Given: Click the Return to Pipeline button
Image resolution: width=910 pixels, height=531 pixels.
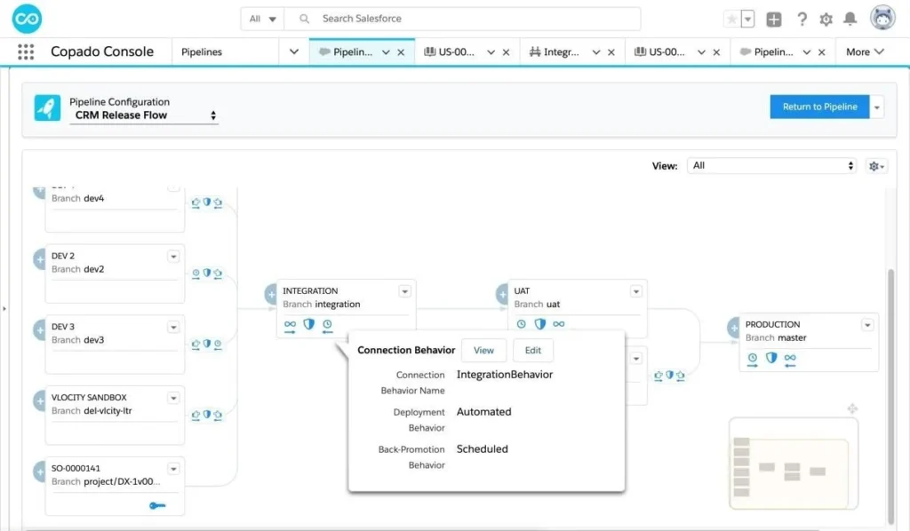Looking at the screenshot, I should click(x=818, y=107).
